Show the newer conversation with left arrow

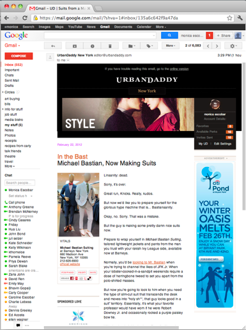208,46
